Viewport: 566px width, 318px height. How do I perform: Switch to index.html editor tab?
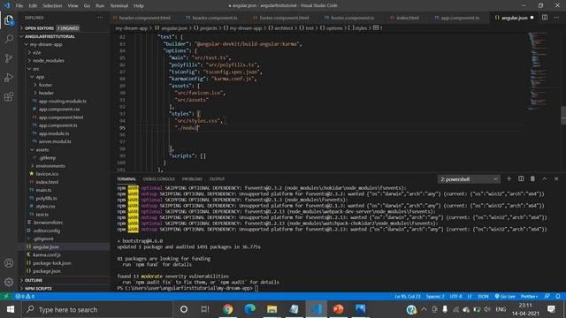[x=404, y=18]
